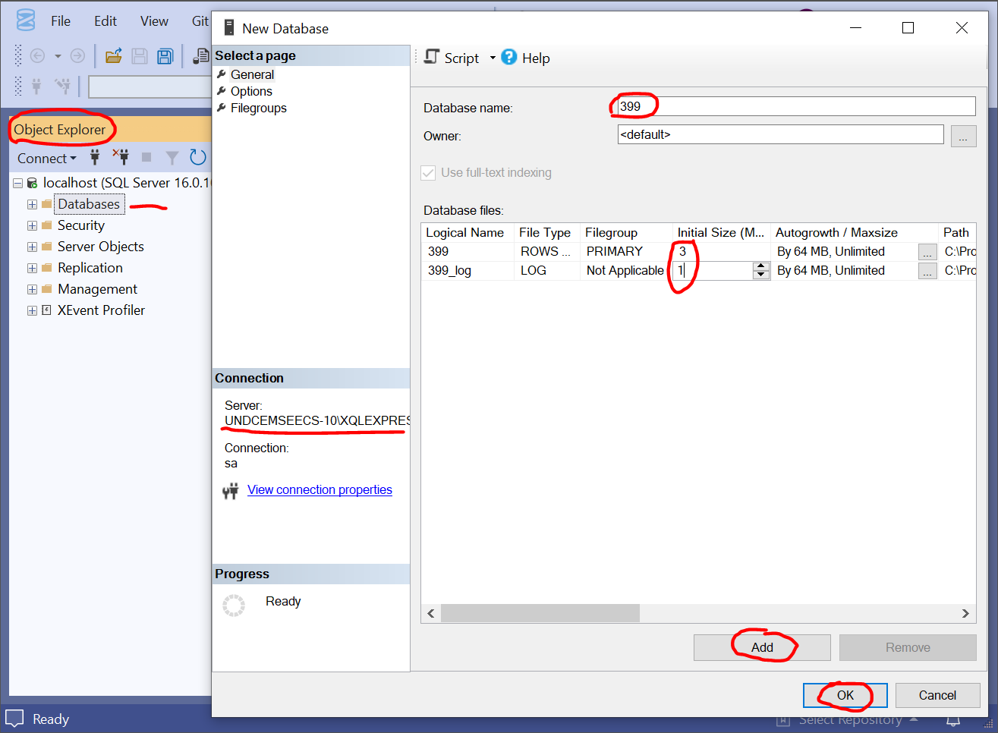Select the Filegroups page
Image resolution: width=998 pixels, height=733 pixels.
click(258, 109)
